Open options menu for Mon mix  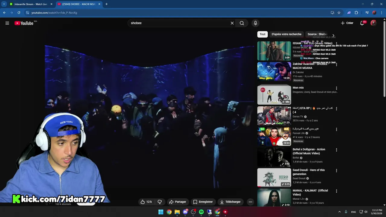[337, 88]
